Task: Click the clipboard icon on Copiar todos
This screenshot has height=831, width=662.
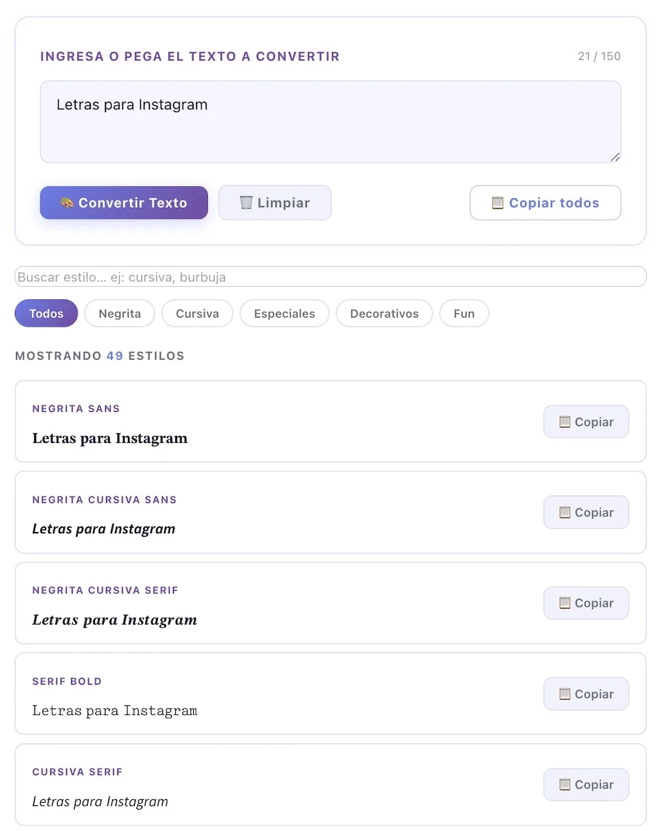Action: (498, 203)
